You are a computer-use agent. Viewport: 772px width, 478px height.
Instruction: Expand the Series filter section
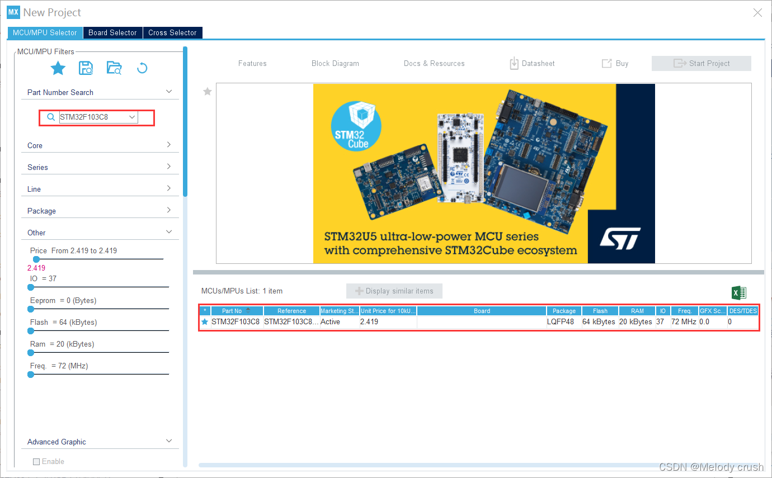(169, 167)
